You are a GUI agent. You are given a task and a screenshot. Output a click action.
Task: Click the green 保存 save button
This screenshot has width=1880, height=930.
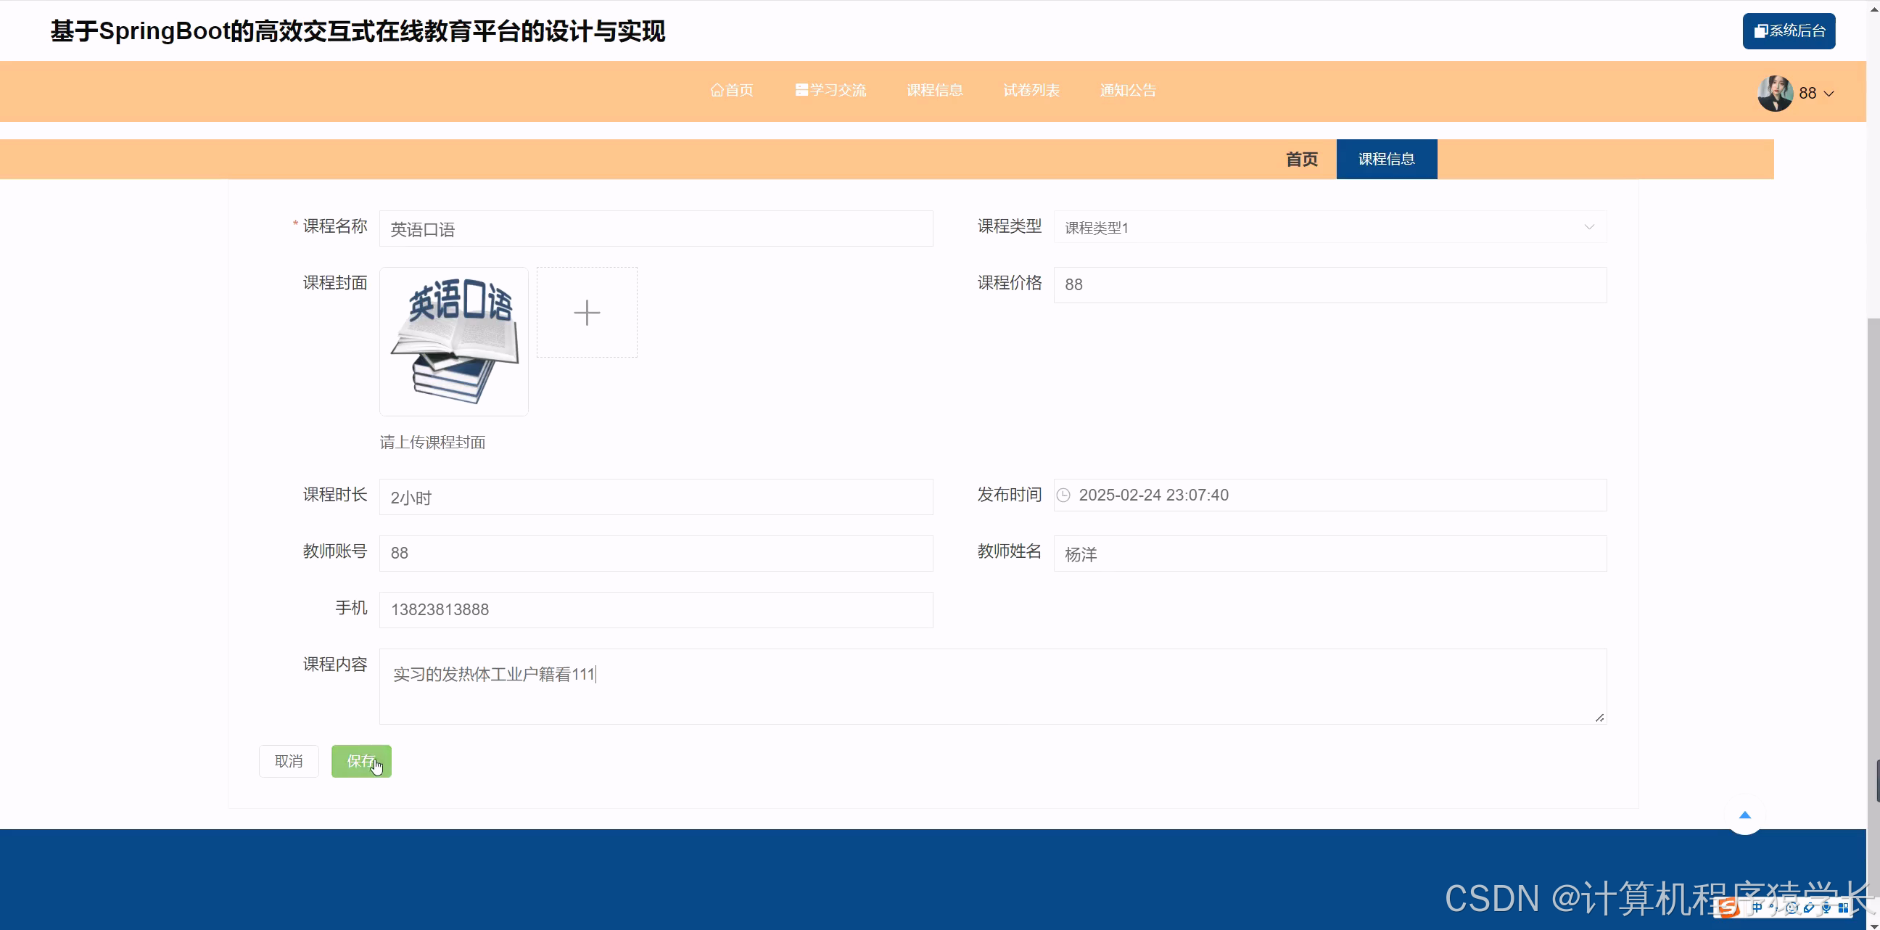pyautogui.click(x=361, y=761)
